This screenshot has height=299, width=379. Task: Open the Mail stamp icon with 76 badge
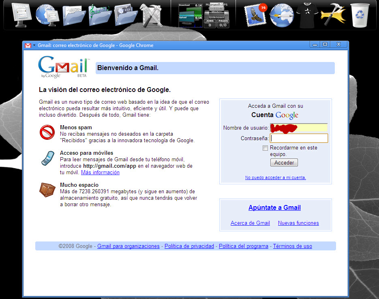pos(255,15)
